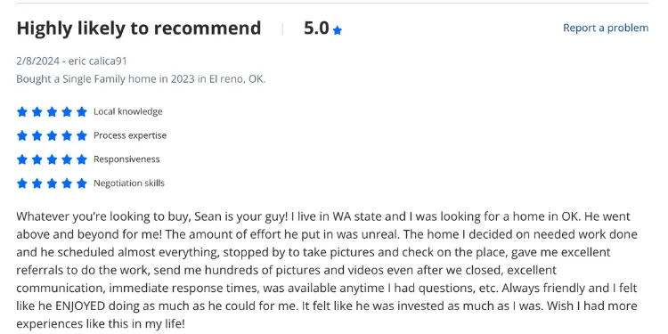Screen dimensions: 668x334
Task: Click first star in Negotiation skills row
Action: coord(22,183)
